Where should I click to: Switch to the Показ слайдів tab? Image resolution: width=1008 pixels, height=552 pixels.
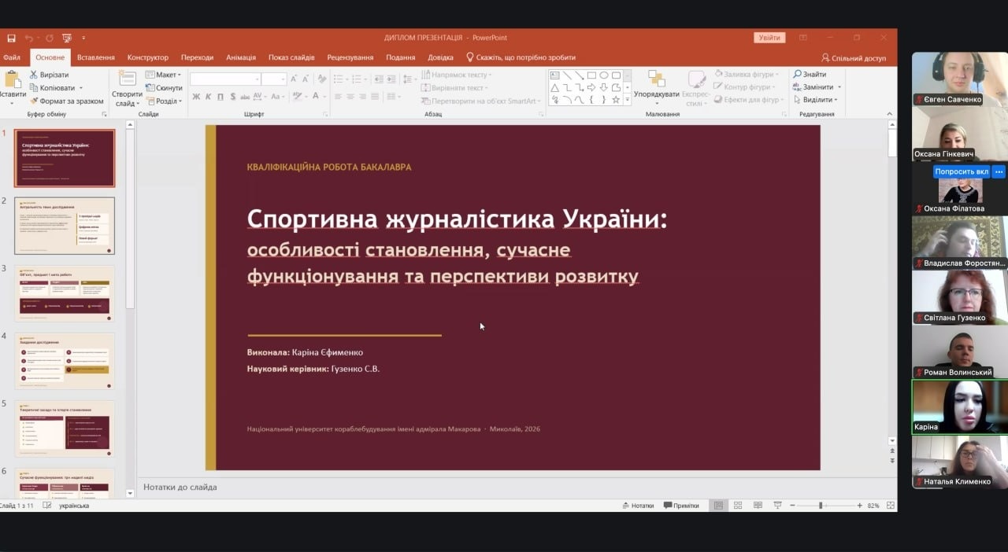coord(291,57)
